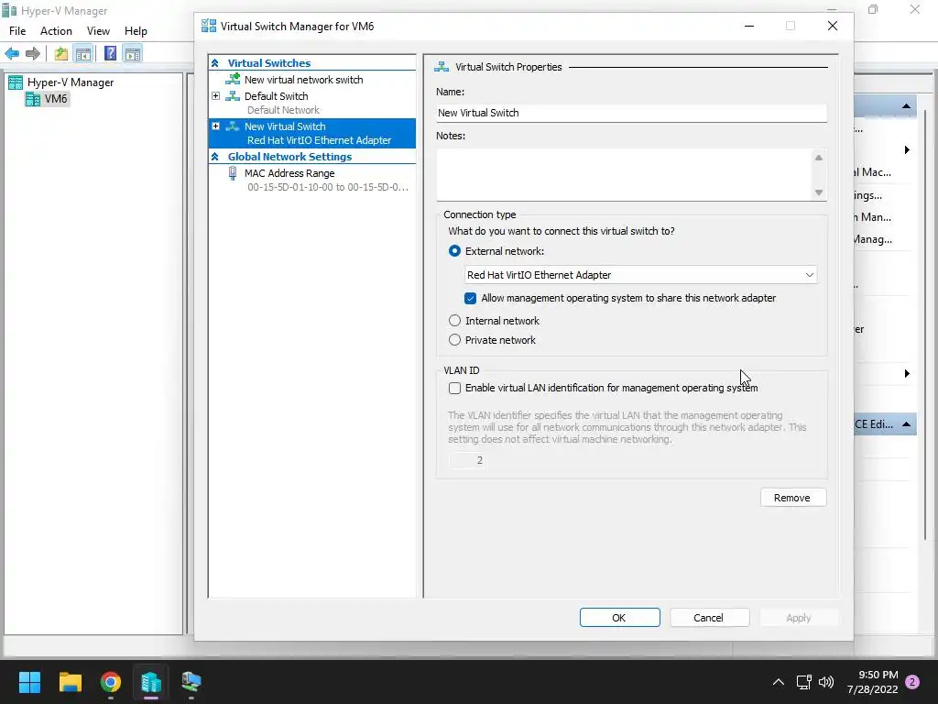Select the External network radio button

pyautogui.click(x=454, y=251)
